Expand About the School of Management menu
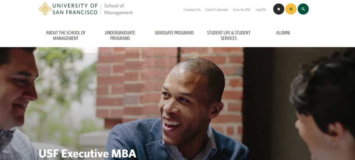 (x=66, y=35)
